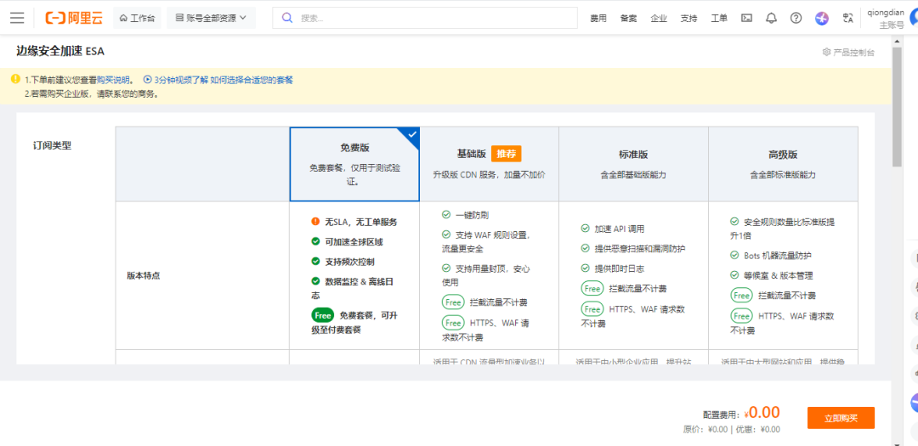This screenshot has width=918, height=446.
Task: Open the 支持 menu
Action: [689, 18]
